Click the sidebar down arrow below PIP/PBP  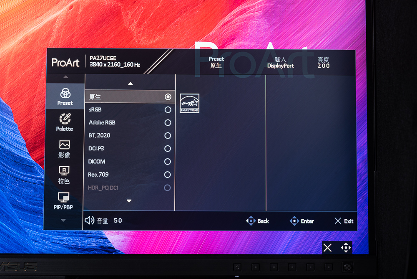[x=63, y=221]
